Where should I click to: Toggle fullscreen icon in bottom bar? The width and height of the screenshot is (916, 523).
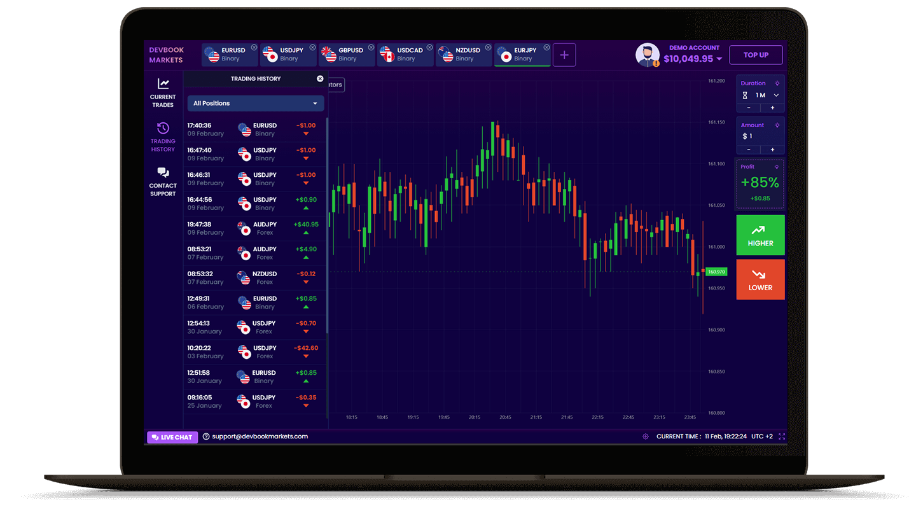pyautogui.click(x=782, y=436)
